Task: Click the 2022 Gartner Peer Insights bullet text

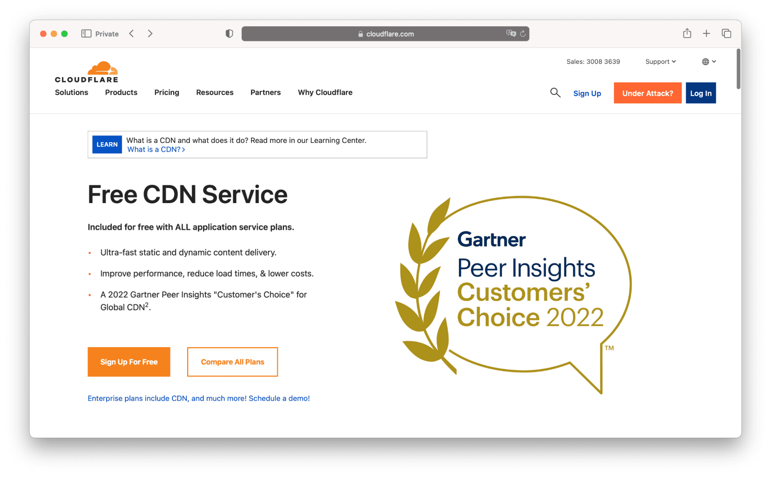Action: pyautogui.click(x=204, y=301)
